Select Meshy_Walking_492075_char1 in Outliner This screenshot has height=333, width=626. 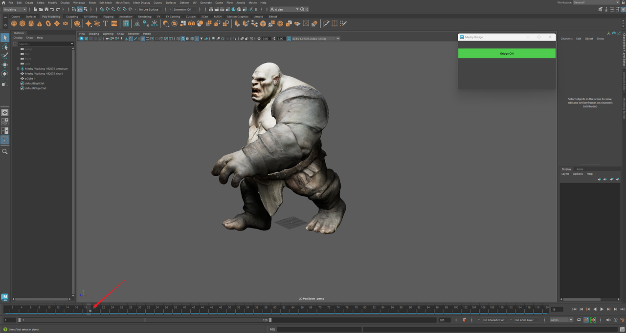(44, 74)
